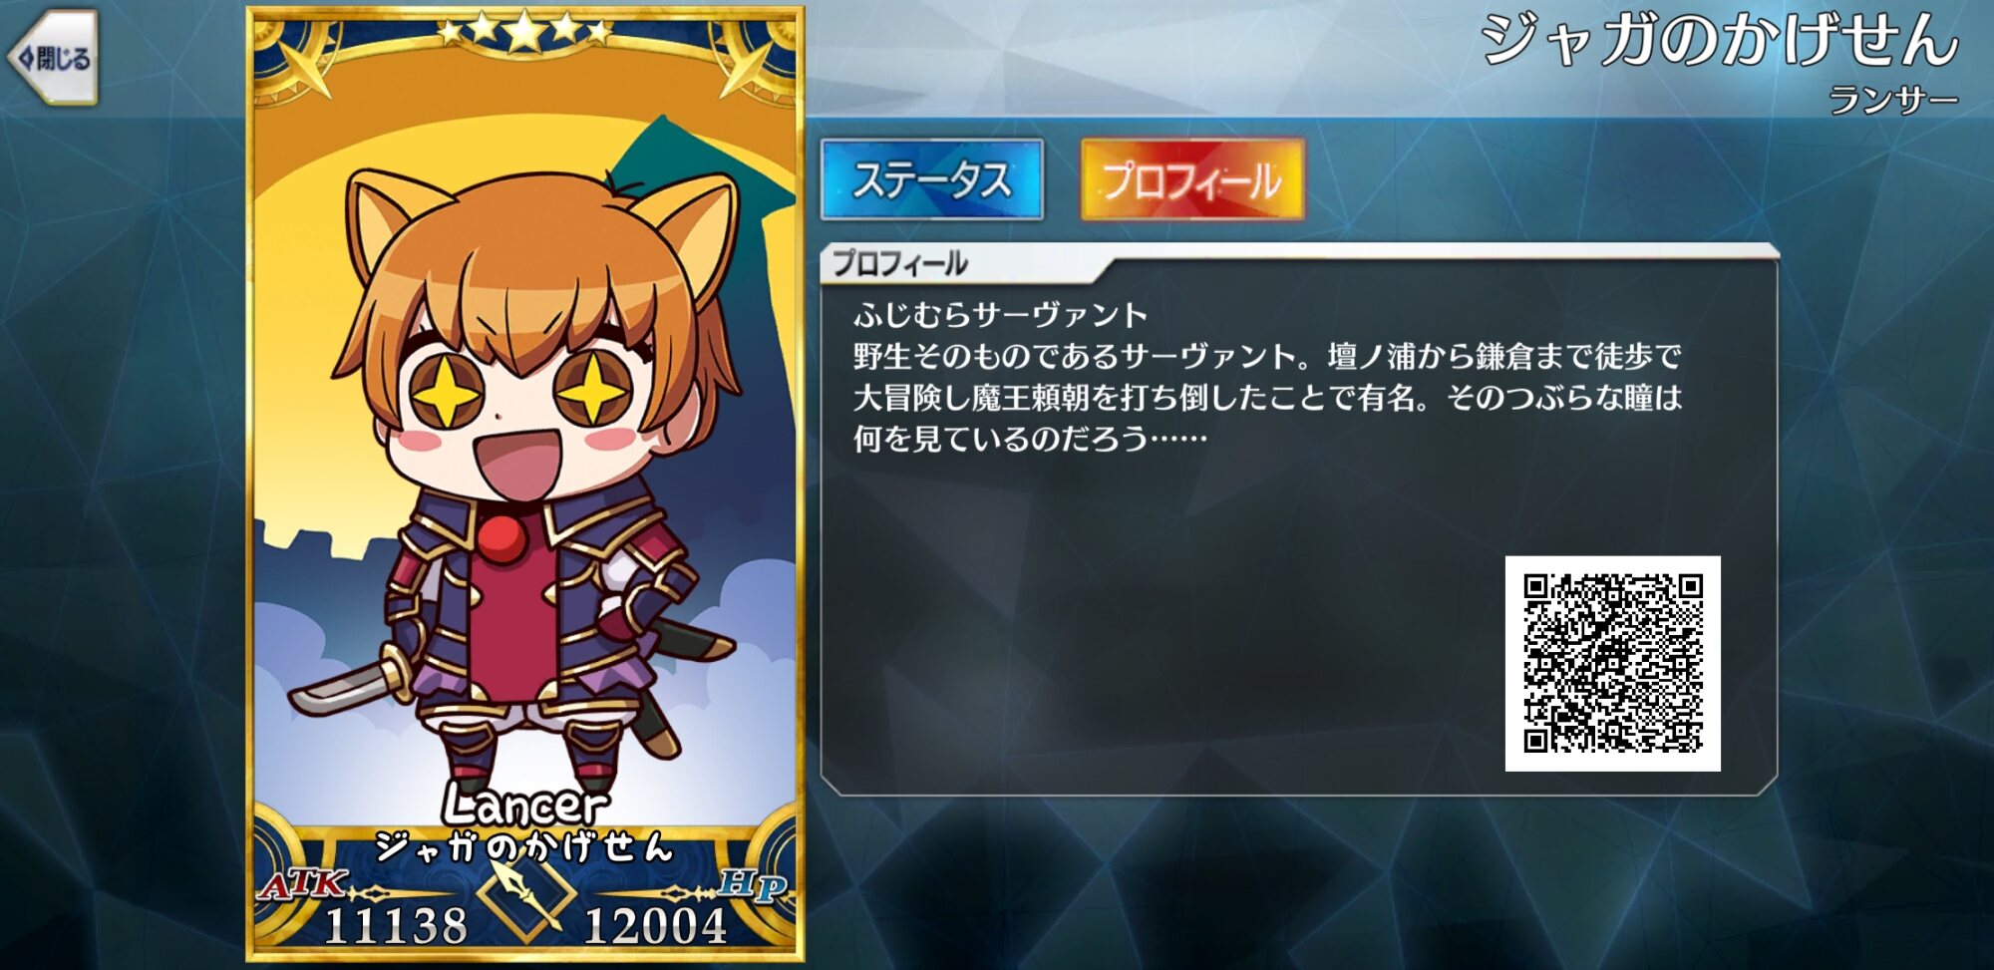Click the QR code image
1994x970 pixels.
pyautogui.click(x=1612, y=663)
